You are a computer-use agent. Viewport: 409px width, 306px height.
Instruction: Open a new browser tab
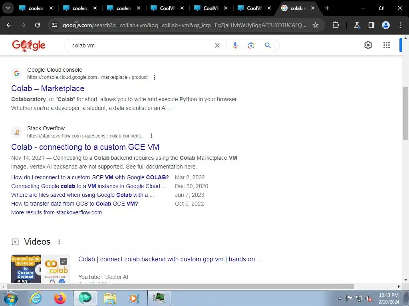(x=327, y=8)
